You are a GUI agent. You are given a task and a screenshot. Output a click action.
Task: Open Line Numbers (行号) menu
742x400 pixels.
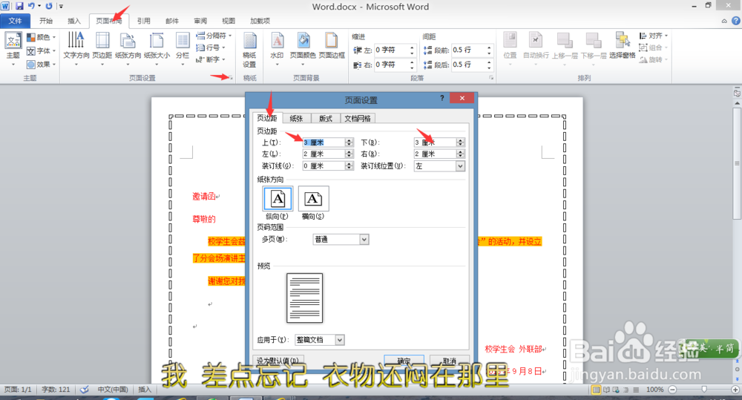click(x=211, y=47)
